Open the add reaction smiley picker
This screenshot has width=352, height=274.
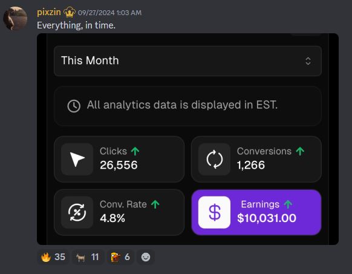(x=146, y=257)
